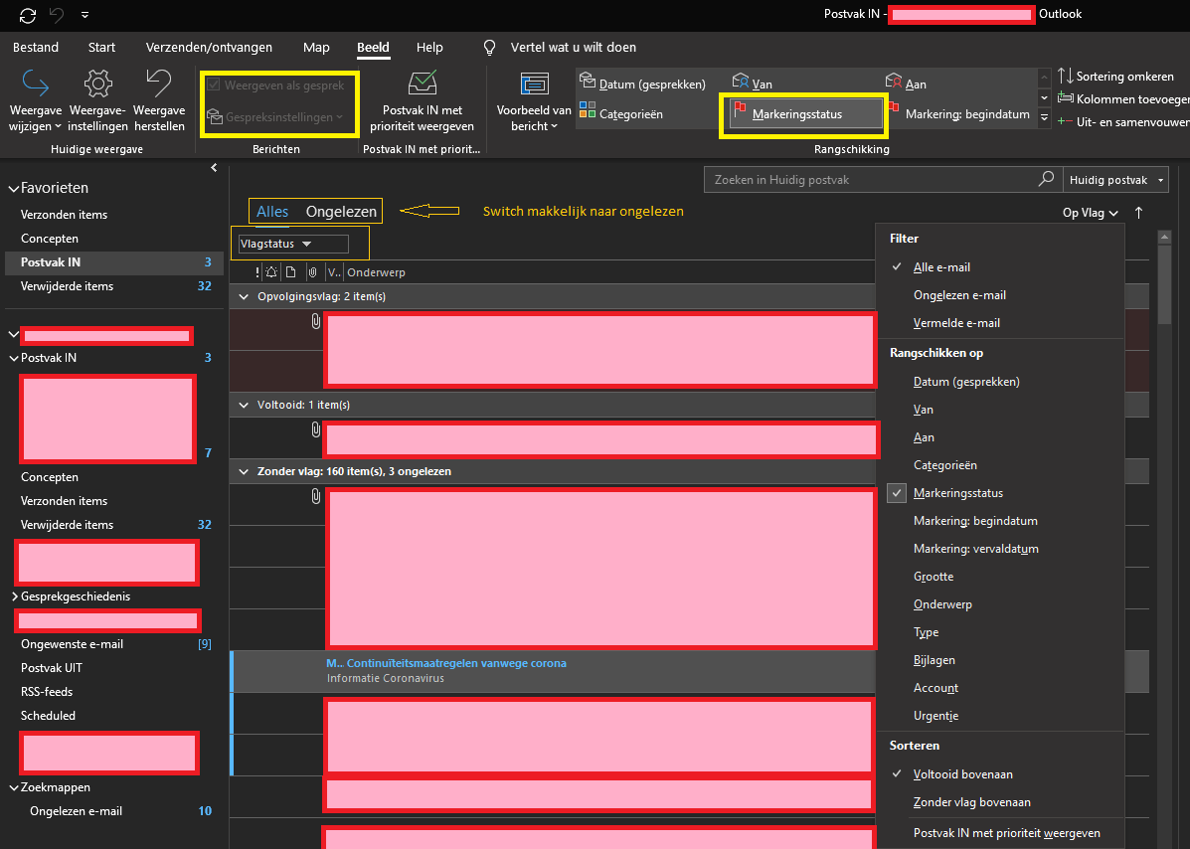Viewport: 1190px width, 849px height.
Task: Switch to the Ongelezen message filter
Action: tap(341, 211)
